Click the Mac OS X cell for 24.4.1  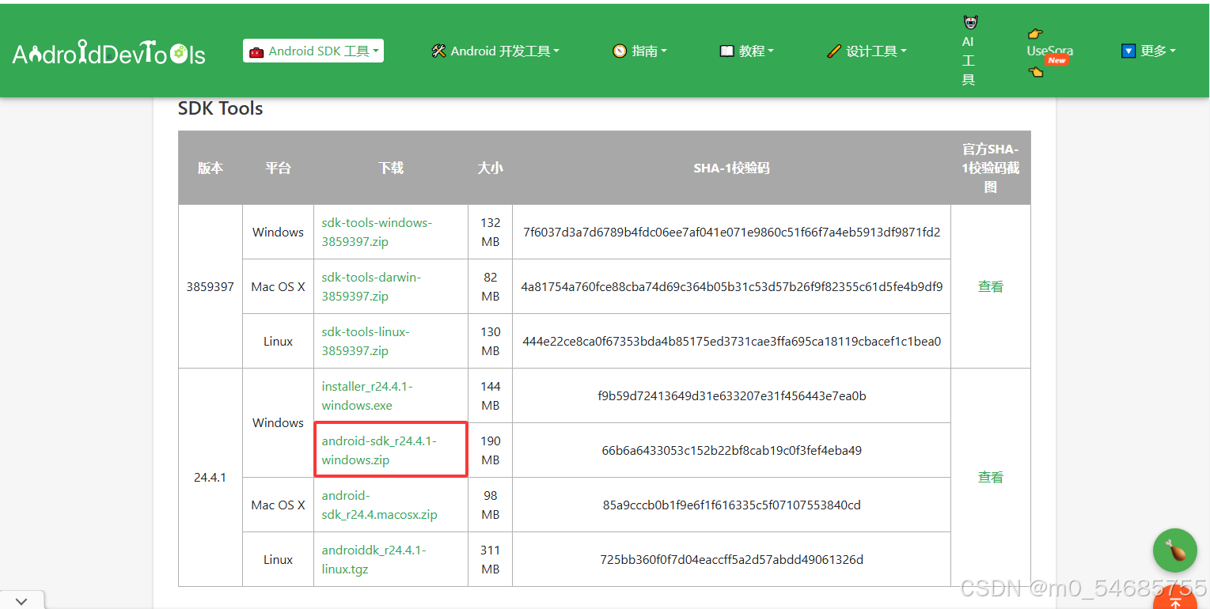[278, 505]
